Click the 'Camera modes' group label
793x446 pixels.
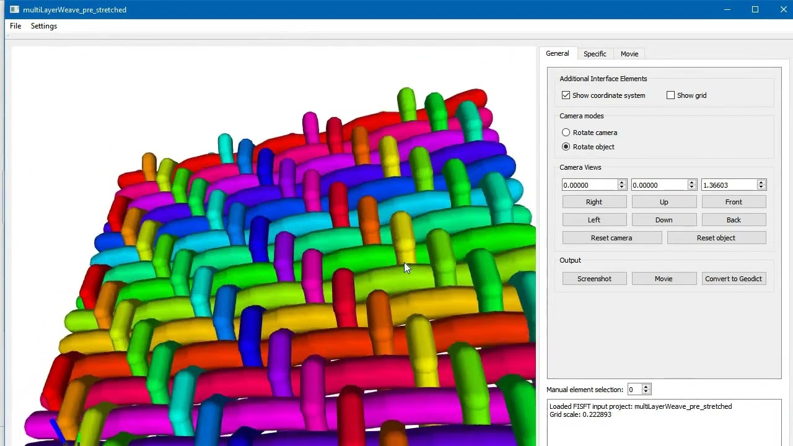coord(582,116)
